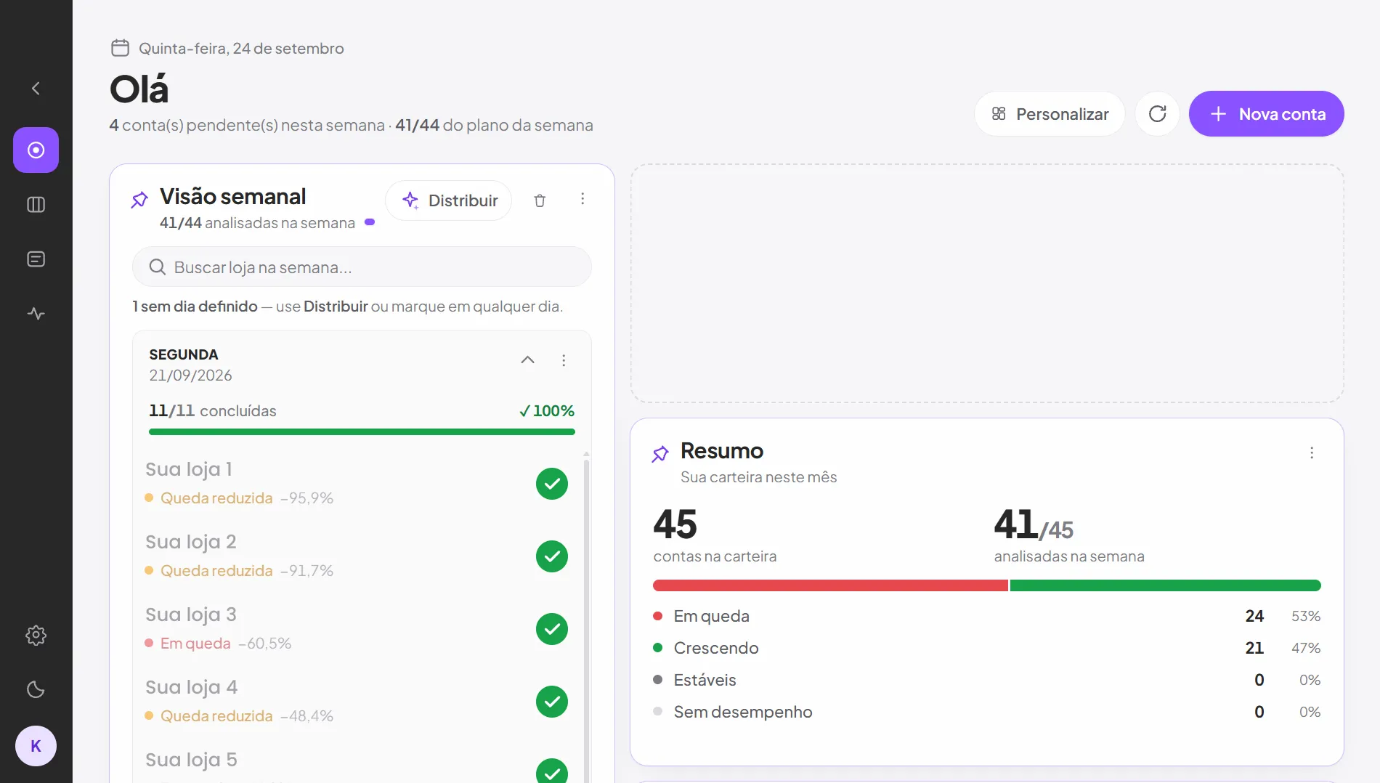Select the Crescendo legend row

(x=986, y=648)
